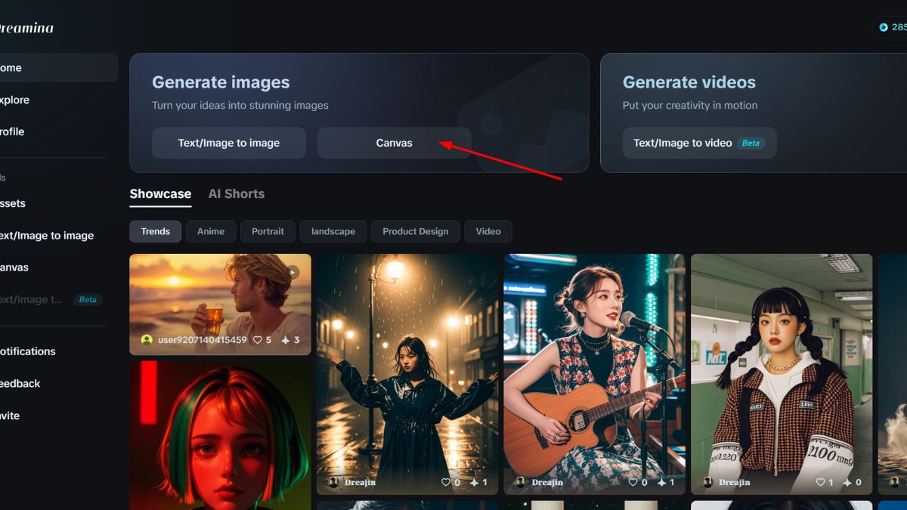Select the landscape filter chip
This screenshot has height=510, width=907.
click(x=333, y=231)
